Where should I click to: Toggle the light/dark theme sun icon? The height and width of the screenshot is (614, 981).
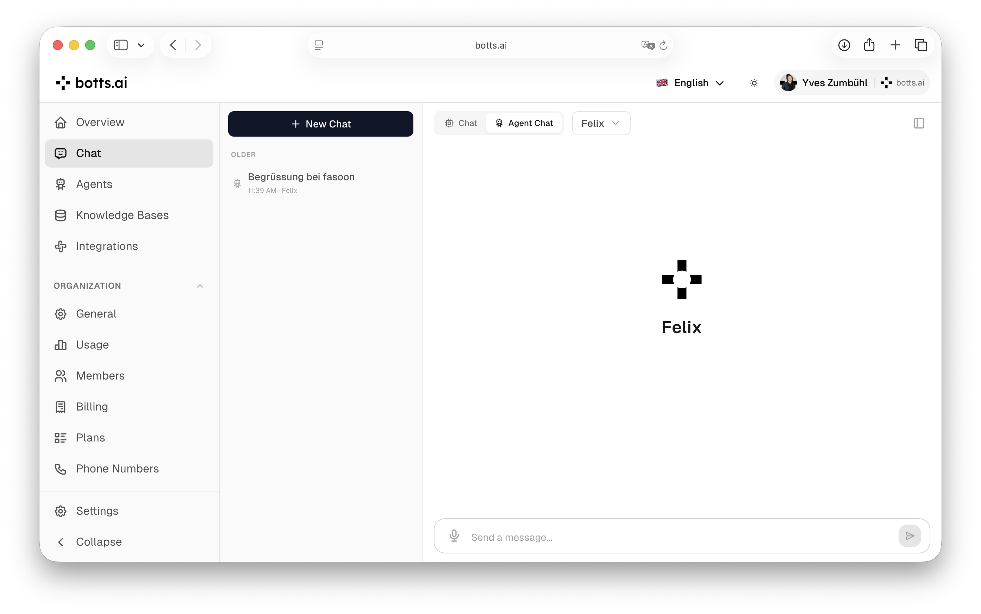coord(754,83)
